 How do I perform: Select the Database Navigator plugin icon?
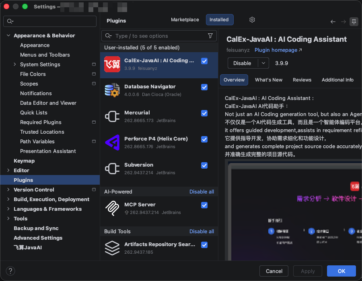pyautogui.click(x=112, y=90)
